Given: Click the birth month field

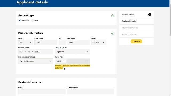Looking at the screenshot, I should click(21, 52).
